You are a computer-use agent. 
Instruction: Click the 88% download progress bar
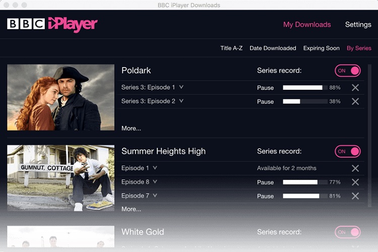click(305, 88)
